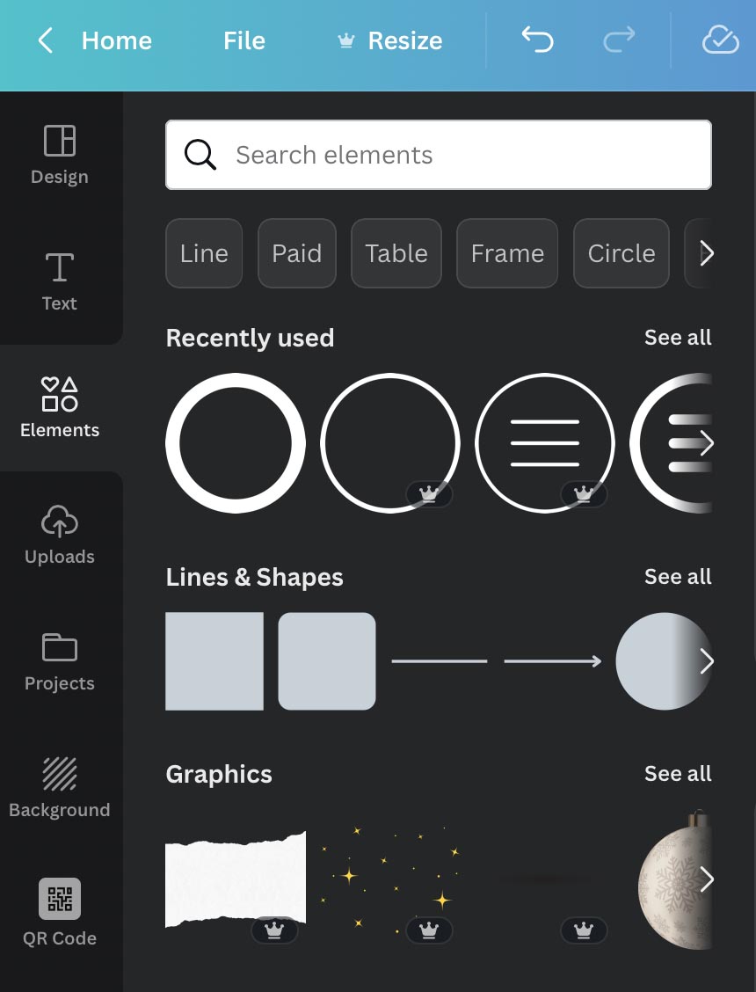Click the undo arrow icon
The width and height of the screenshot is (756, 992).
click(538, 40)
